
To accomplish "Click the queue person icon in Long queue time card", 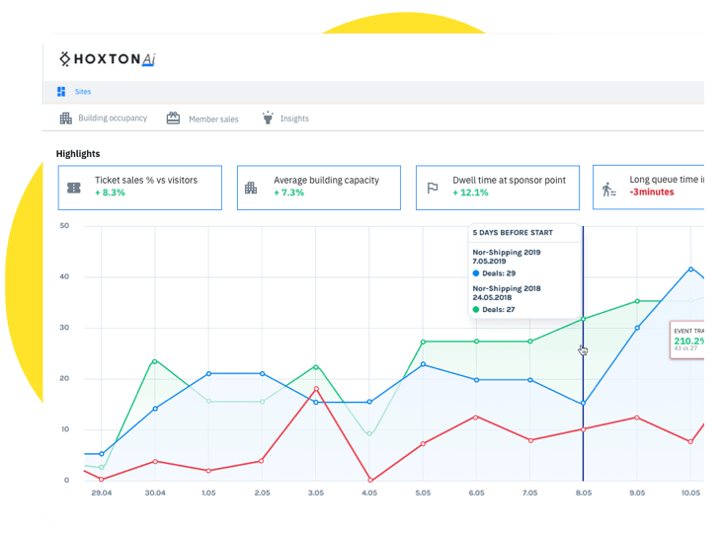I will click(x=608, y=190).
